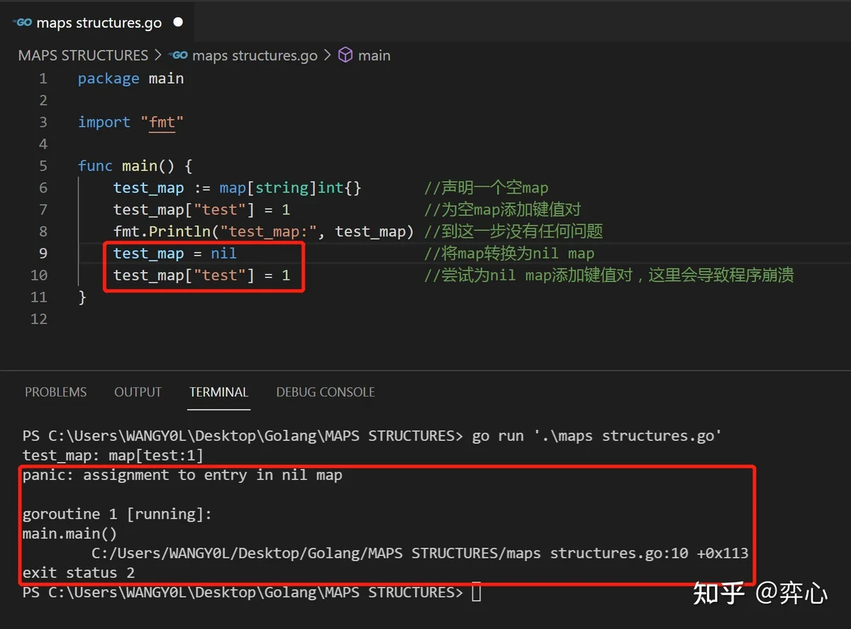Open the main symbol breadcrumb
This screenshot has height=629, width=851.
374,55
